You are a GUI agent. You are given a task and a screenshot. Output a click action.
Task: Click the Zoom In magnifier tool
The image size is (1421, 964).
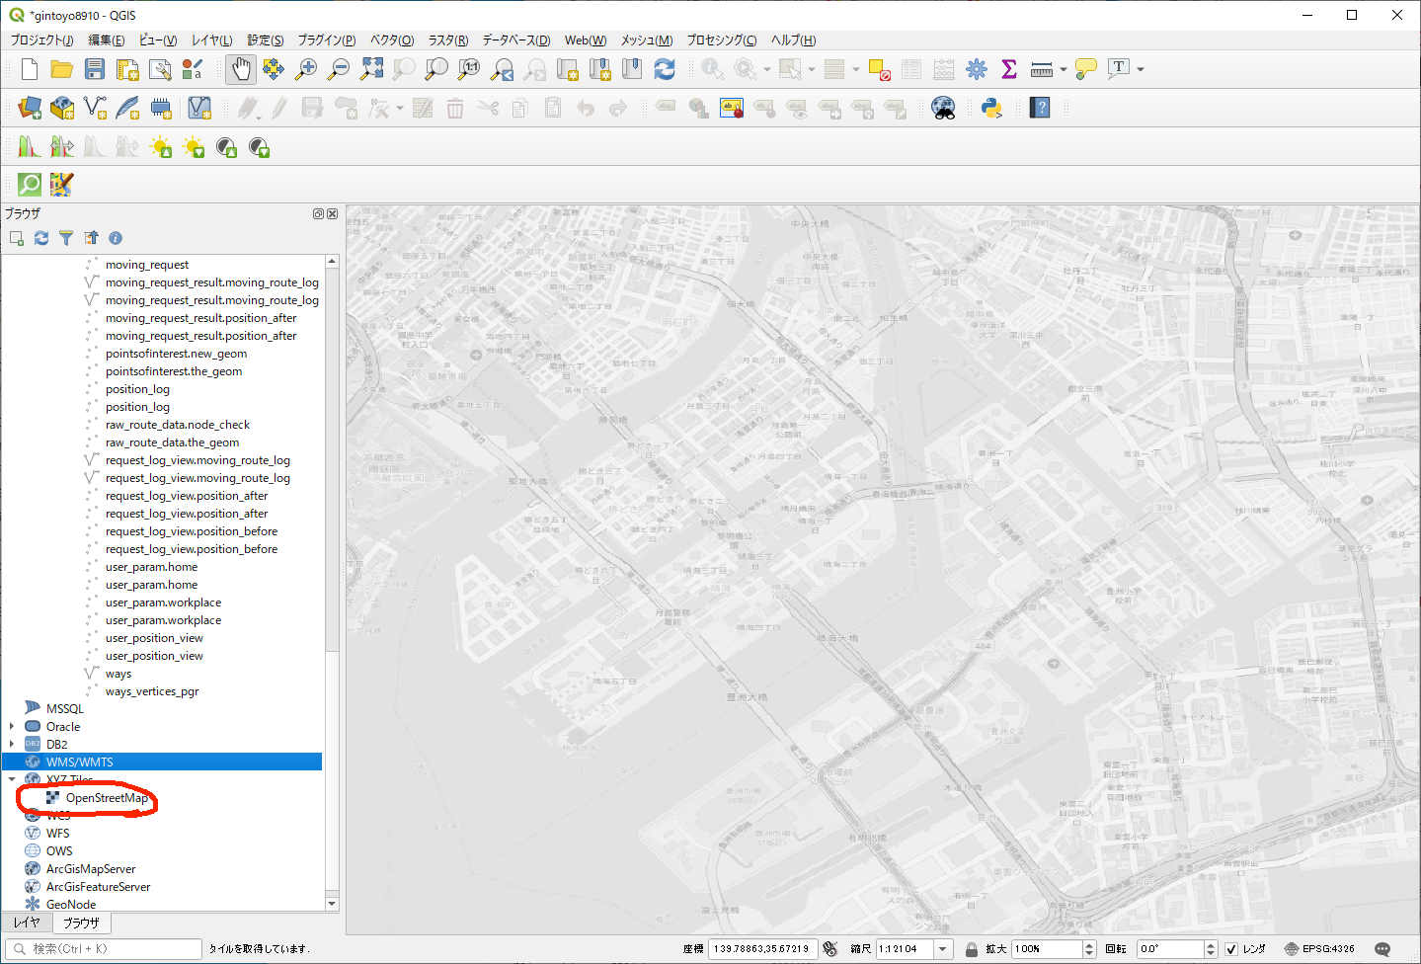coord(306,69)
